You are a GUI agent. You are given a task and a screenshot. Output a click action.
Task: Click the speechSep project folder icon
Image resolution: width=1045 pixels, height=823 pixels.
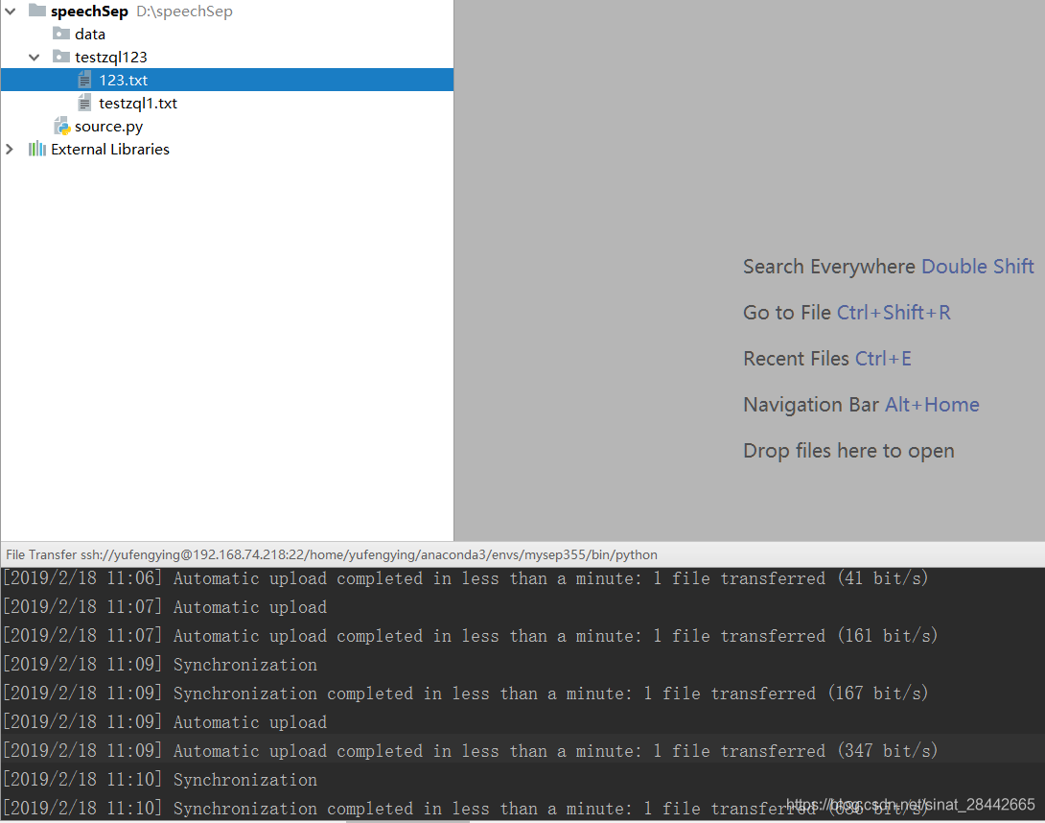[x=37, y=11]
